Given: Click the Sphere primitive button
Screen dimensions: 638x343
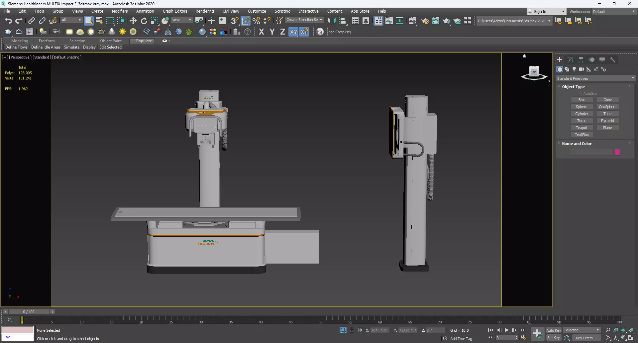Looking at the screenshot, I should (582, 107).
